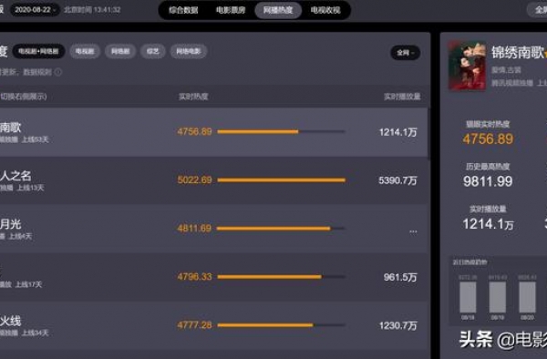Image resolution: width=547 pixels, height=359 pixels.
Task: Select the 网播热度 tab
Action: (x=278, y=10)
